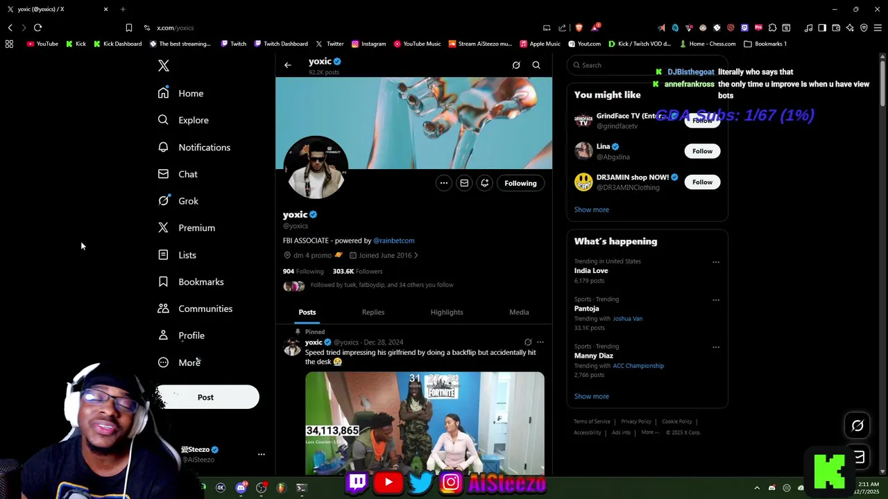Click the floating Grok button
The width and height of the screenshot is (888, 499).
point(857,426)
